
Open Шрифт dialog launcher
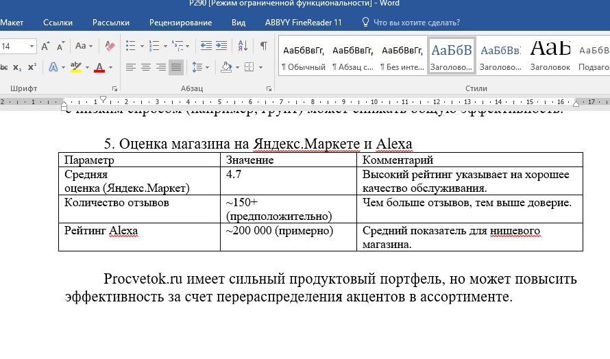tap(114, 88)
